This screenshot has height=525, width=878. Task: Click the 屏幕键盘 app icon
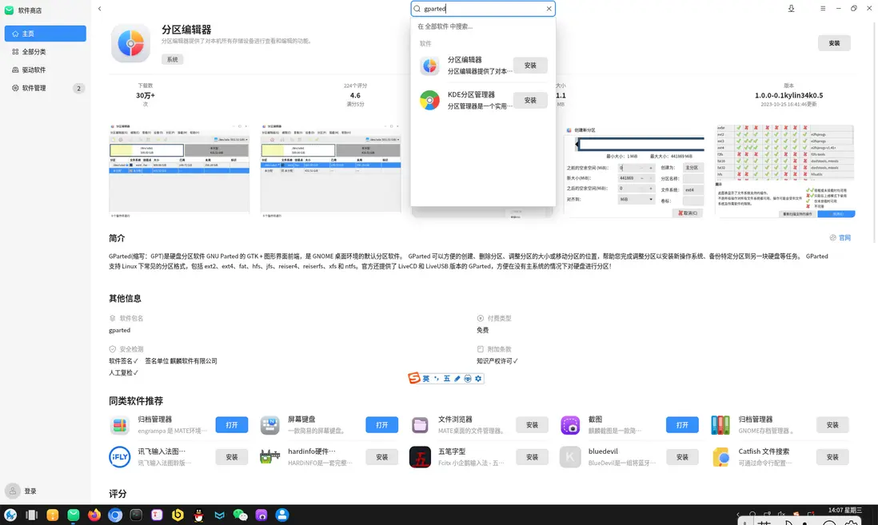click(x=269, y=425)
